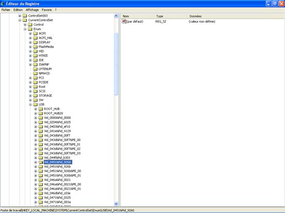The height and width of the screenshot is (213, 285).
Task: Click the PCI folder icon
Action: 35,78
